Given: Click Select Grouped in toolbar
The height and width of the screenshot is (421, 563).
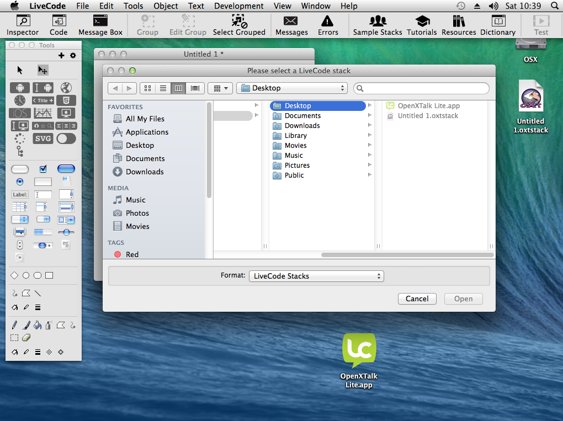Looking at the screenshot, I should pyautogui.click(x=239, y=25).
